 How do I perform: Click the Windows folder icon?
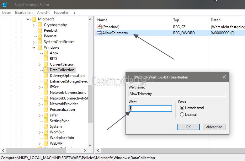click(40, 47)
